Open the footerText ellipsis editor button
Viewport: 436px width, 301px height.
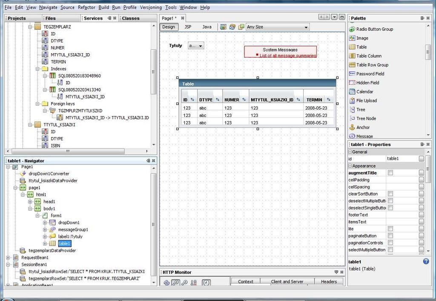pyautogui.click(x=422, y=215)
